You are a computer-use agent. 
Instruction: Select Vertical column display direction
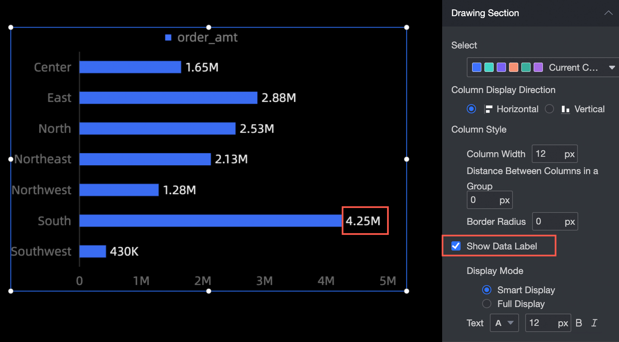click(x=549, y=109)
